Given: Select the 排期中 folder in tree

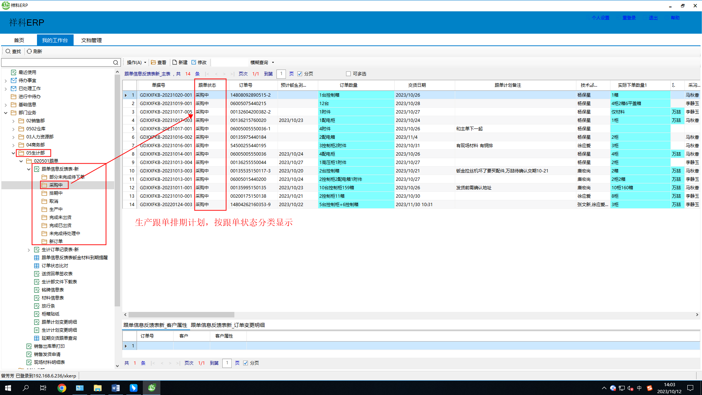Looking at the screenshot, I should (x=56, y=193).
